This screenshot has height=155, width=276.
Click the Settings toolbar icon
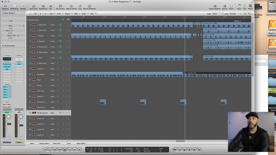[23, 7]
